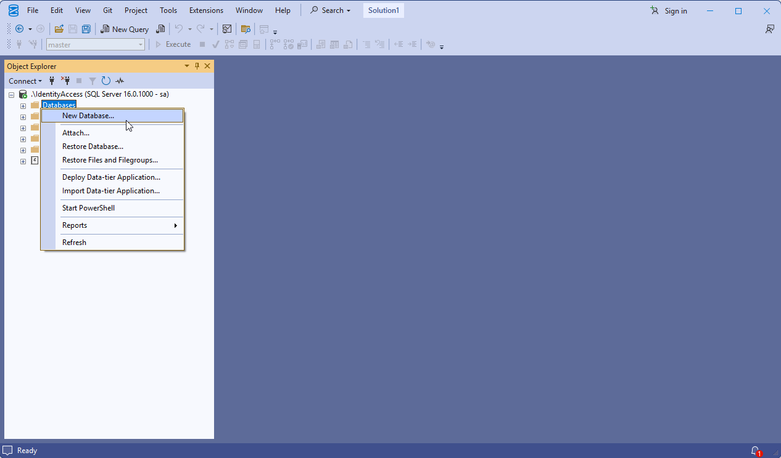The width and height of the screenshot is (781, 458).
Task: Open the notifications bell in status bar
Action: [x=756, y=451]
